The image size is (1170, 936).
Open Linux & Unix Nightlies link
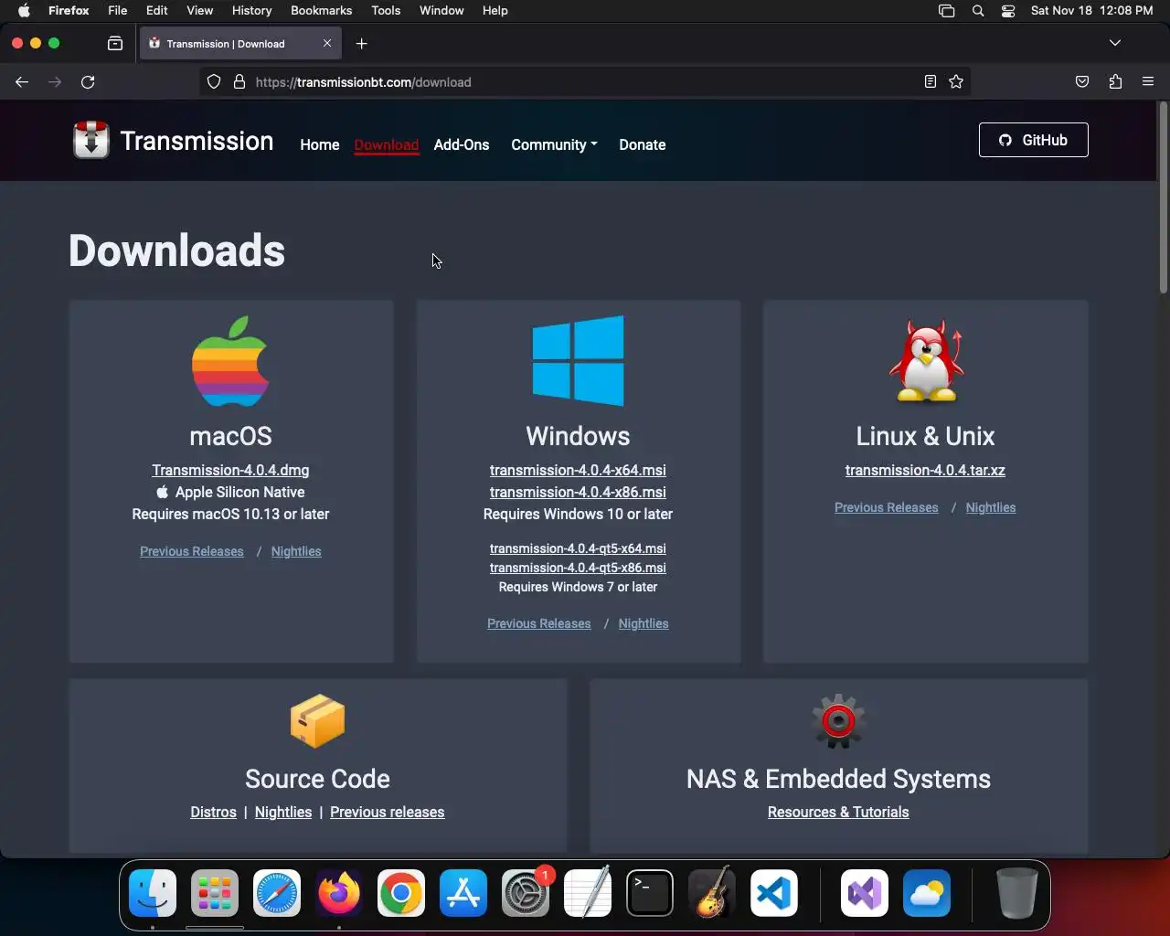(x=991, y=507)
